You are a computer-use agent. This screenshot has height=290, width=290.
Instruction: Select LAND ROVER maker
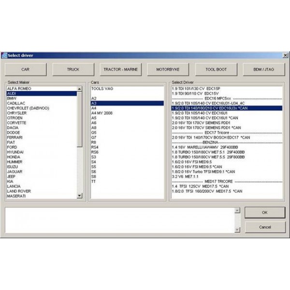click(x=42, y=191)
